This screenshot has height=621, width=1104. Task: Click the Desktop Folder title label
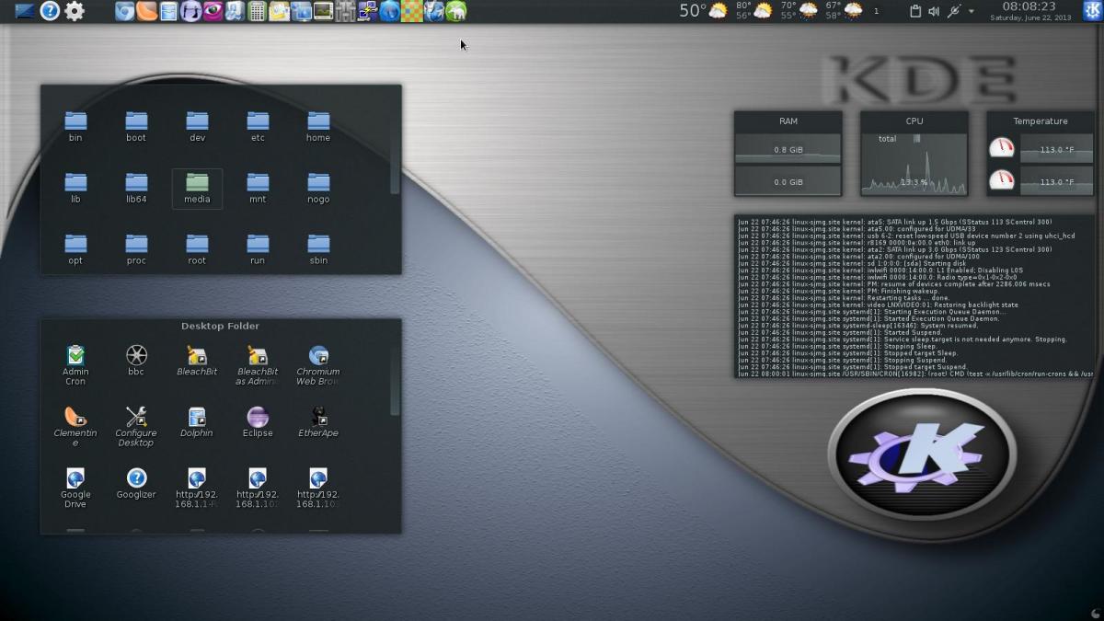point(220,326)
